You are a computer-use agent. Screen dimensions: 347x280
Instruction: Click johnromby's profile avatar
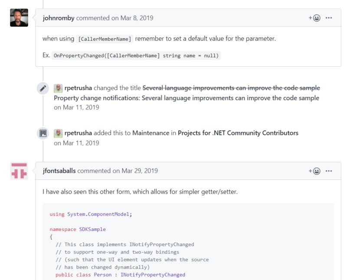coord(19,18)
